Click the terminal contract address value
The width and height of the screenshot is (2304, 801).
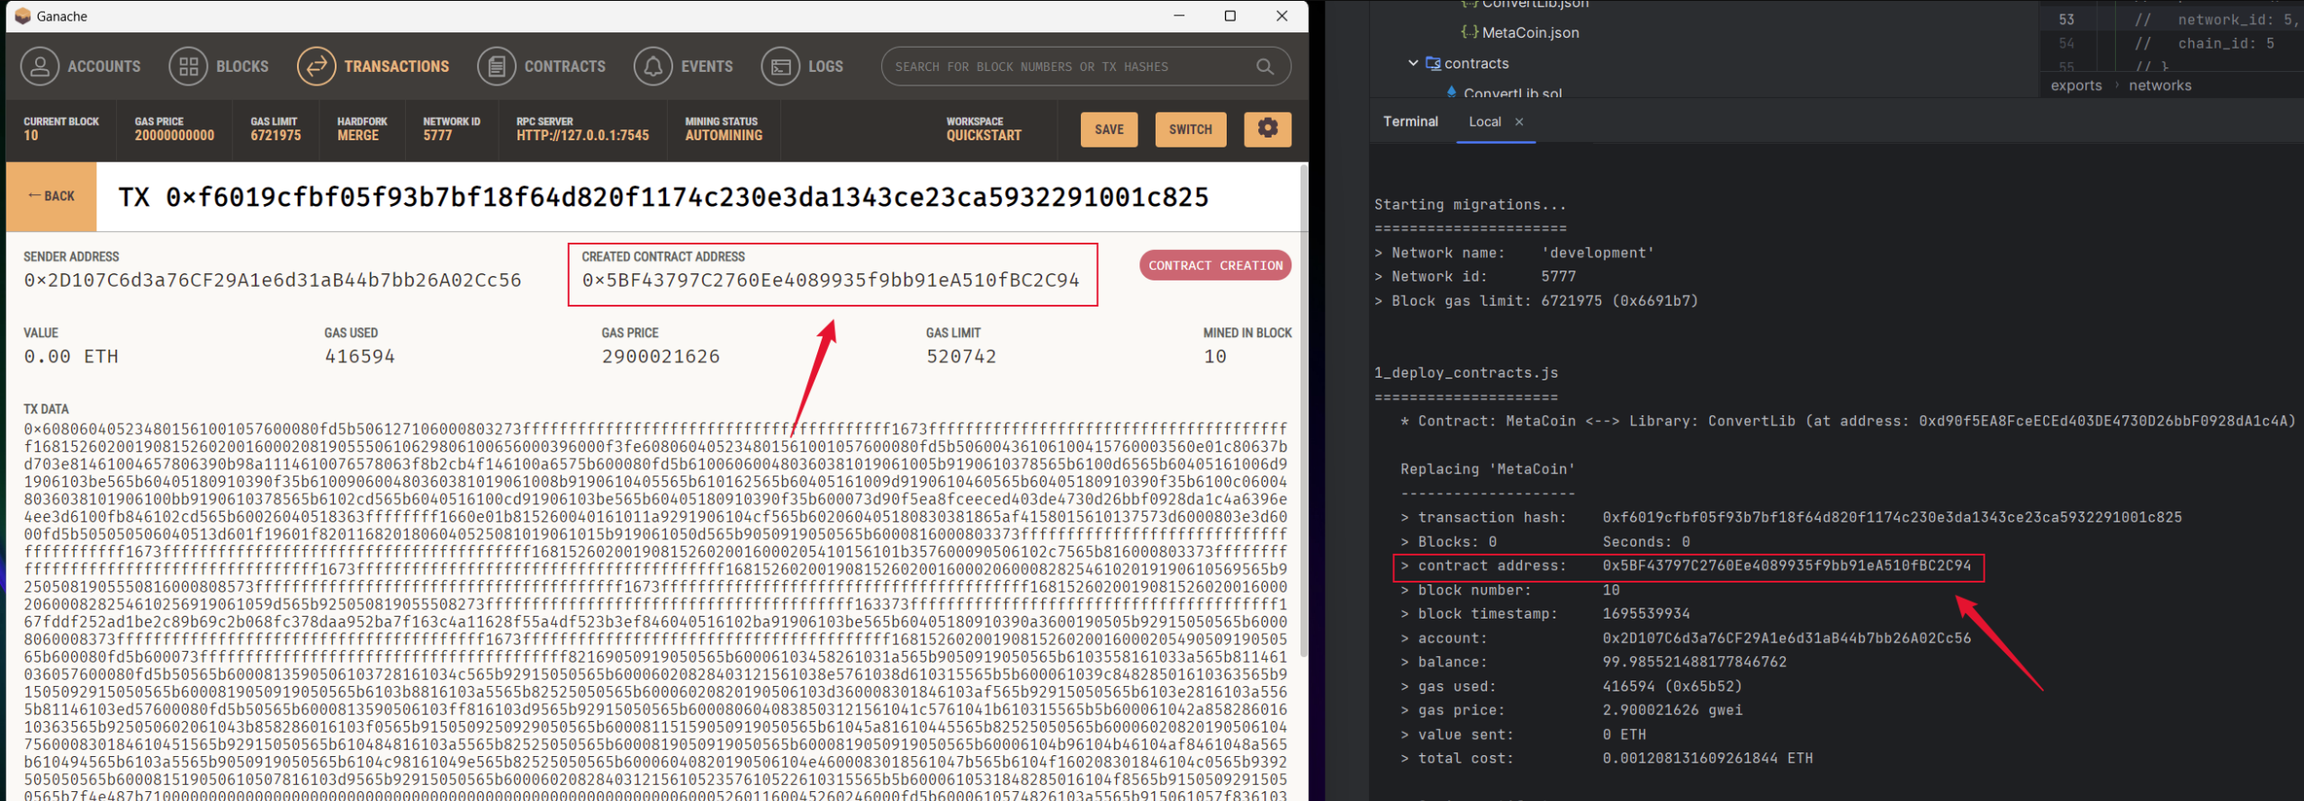coord(1786,566)
